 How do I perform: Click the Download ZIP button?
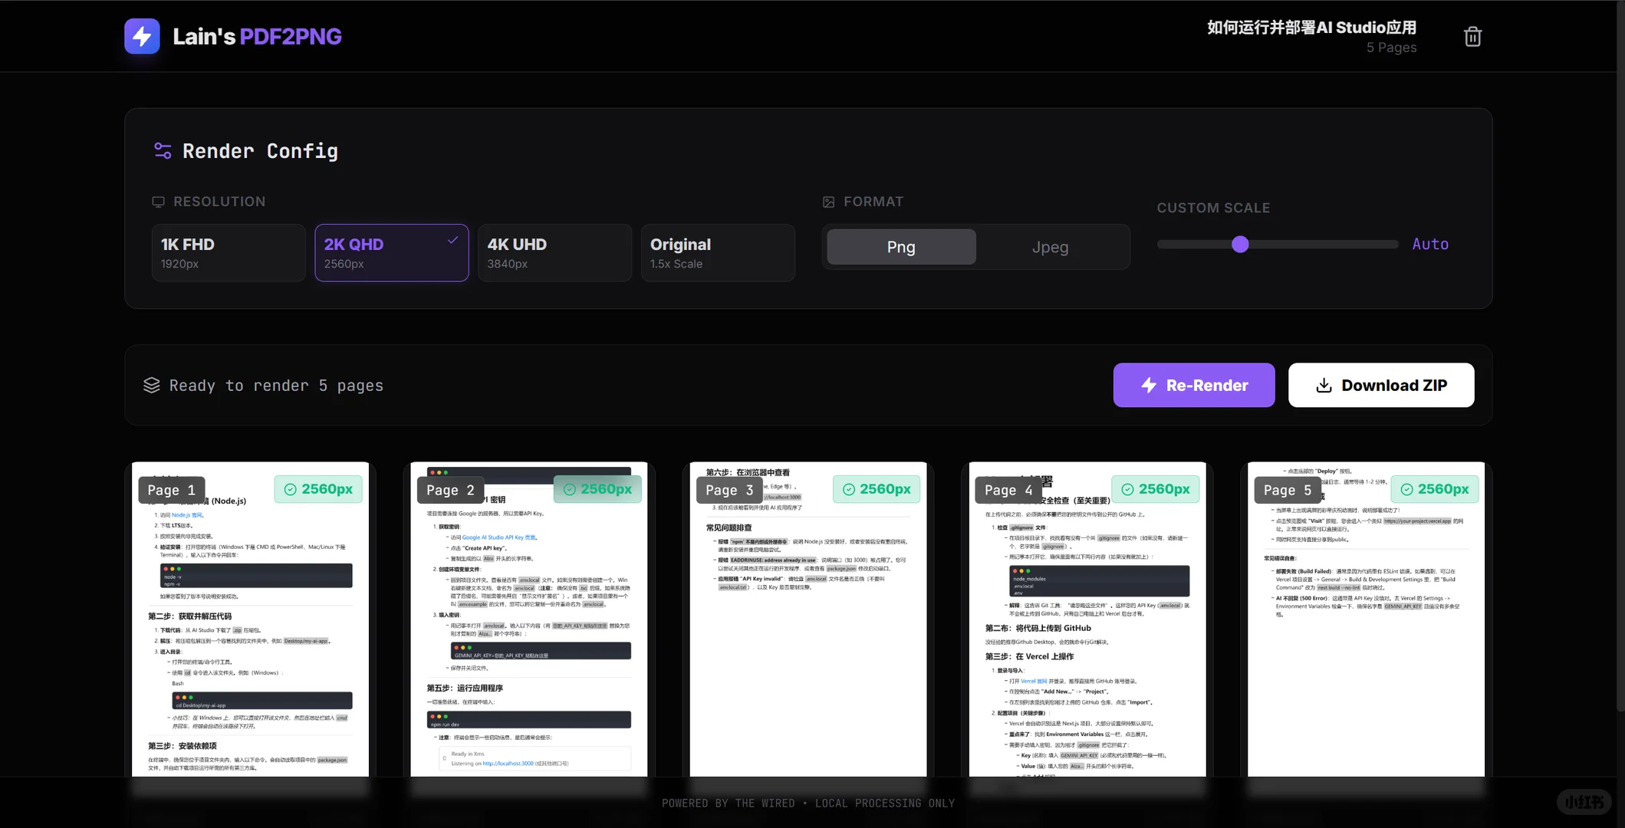click(x=1380, y=385)
